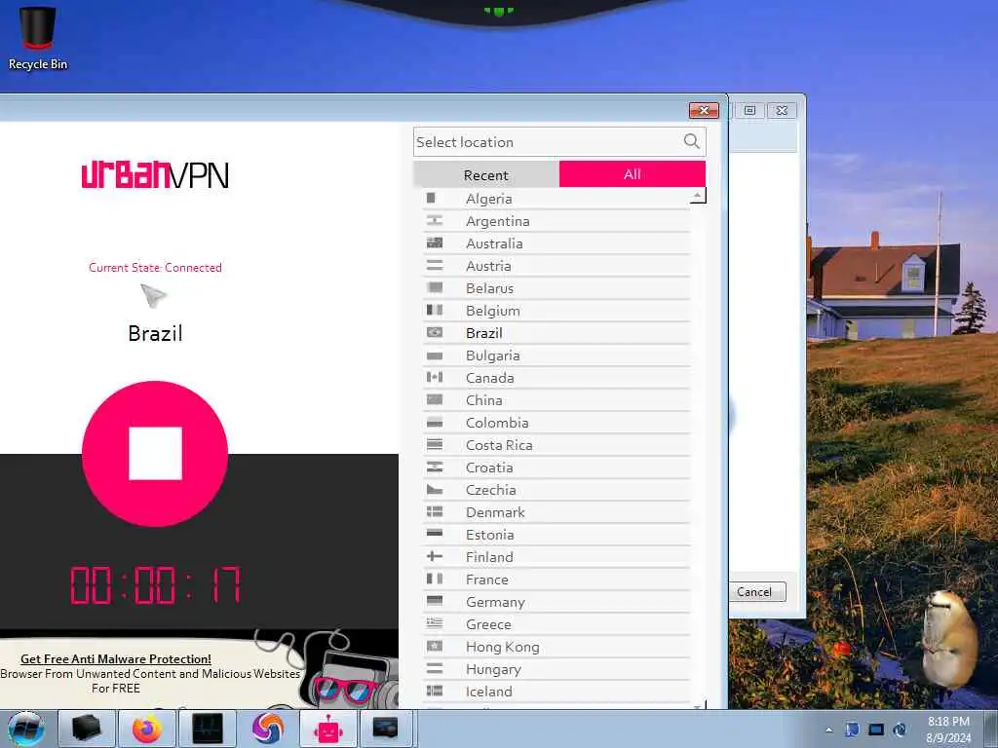Select Colombia as the location
The width and height of the screenshot is (998, 748).
(x=557, y=423)
